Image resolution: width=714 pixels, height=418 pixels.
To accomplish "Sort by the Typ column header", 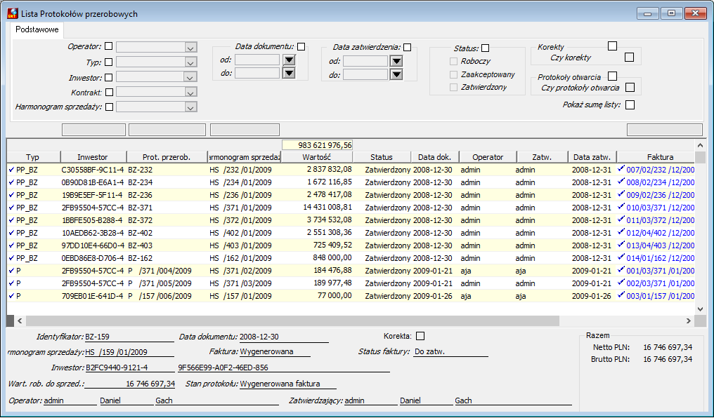I will point(33,157).
